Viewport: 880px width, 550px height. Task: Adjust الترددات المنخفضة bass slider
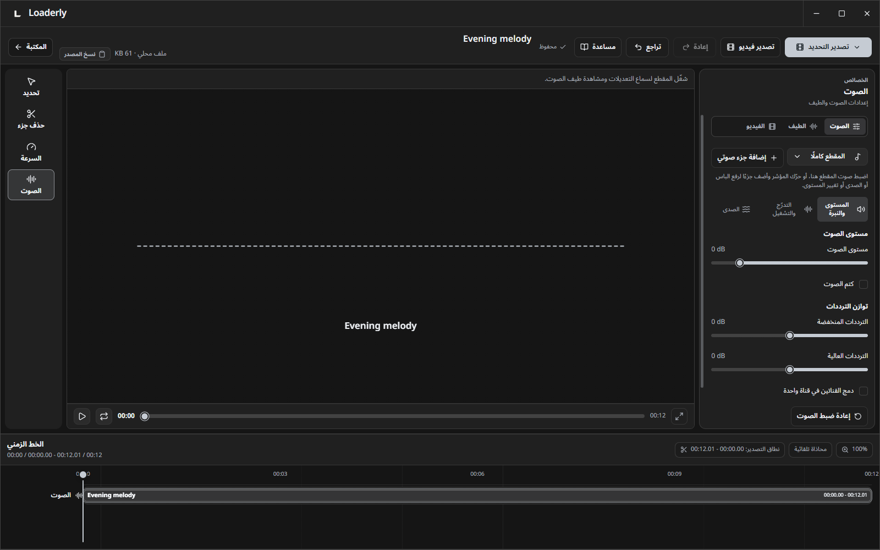(789, 335)
